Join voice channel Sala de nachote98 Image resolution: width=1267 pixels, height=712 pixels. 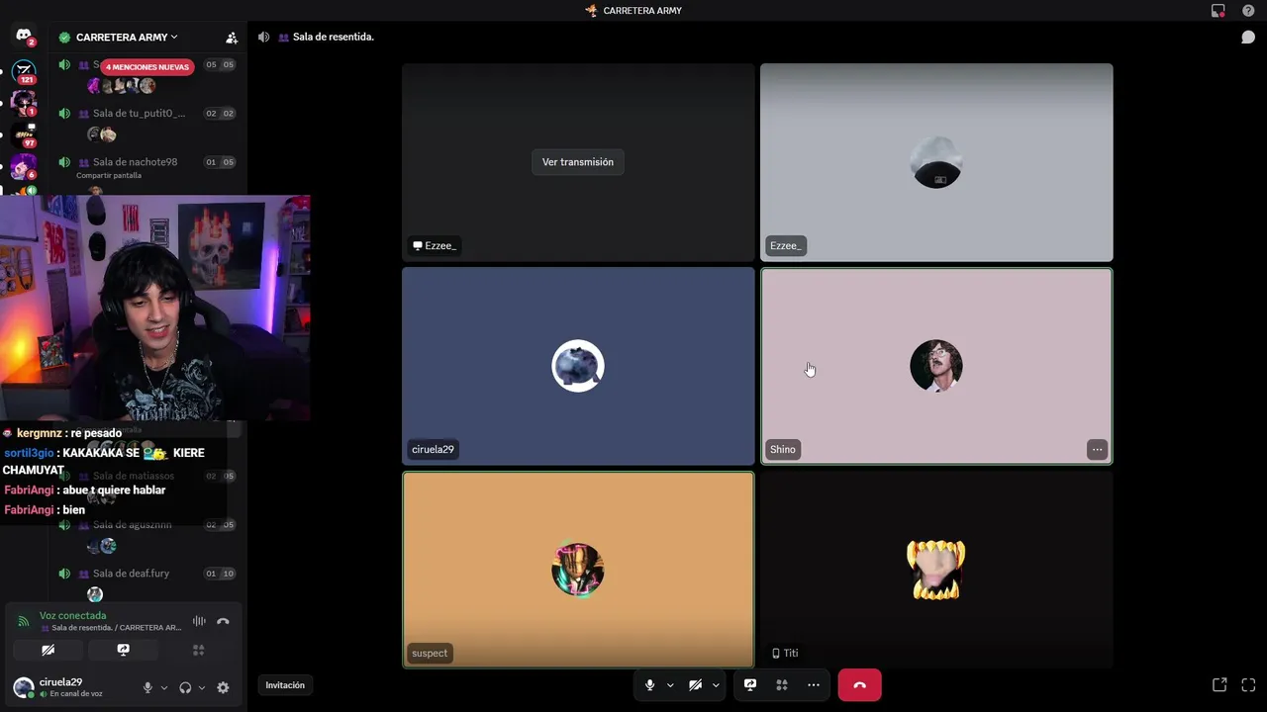[x=135, y=162]
